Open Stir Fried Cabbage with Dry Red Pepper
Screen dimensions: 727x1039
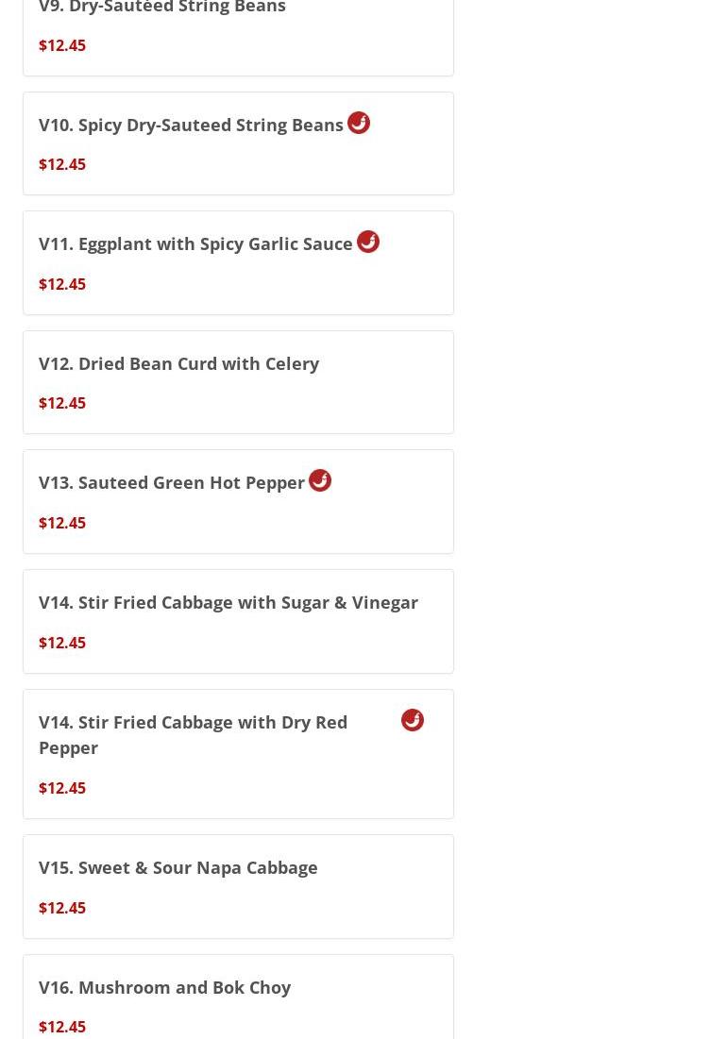click(194, 734)
